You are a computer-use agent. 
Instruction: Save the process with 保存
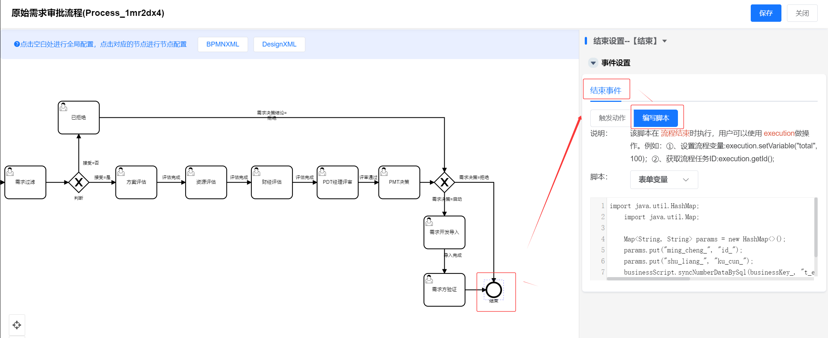[x=766, y=13]
